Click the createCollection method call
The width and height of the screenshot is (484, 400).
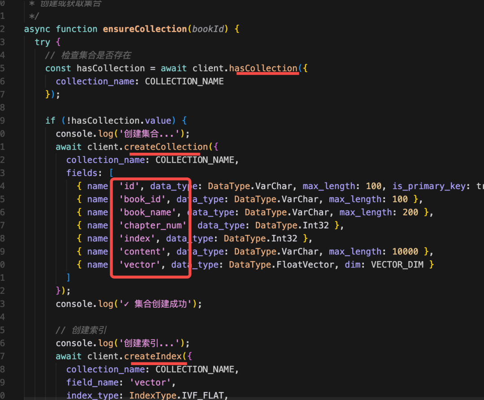pos(166,147)
